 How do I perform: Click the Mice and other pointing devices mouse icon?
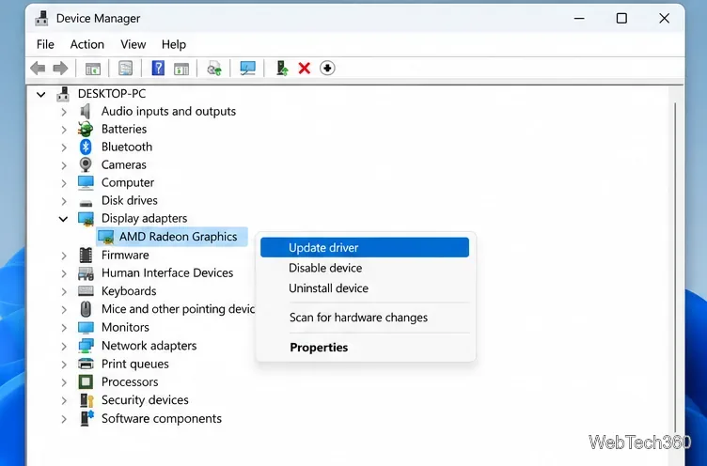pos(86,309)
